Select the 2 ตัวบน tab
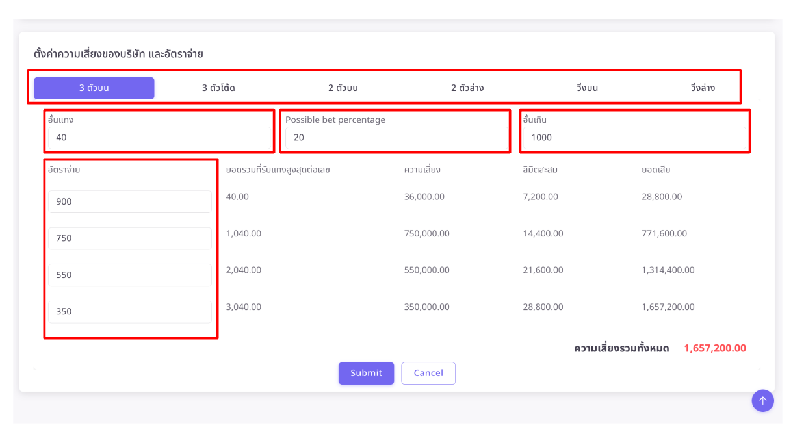 (x=342, y=88)
